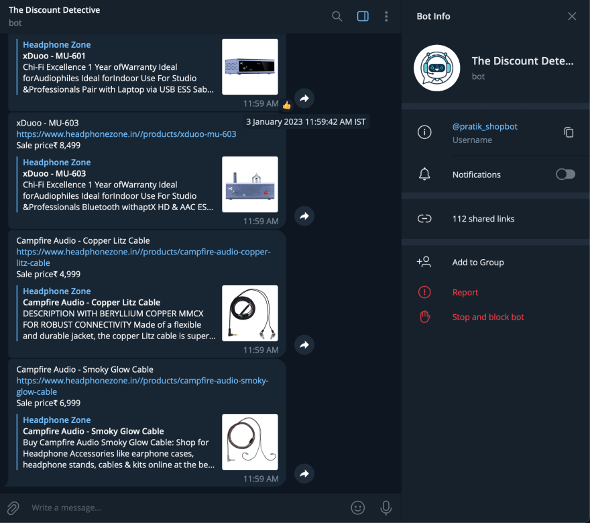The width and height of the screenshot is (590, 523).
Task: Report this bot
Action: click(465, 293)
